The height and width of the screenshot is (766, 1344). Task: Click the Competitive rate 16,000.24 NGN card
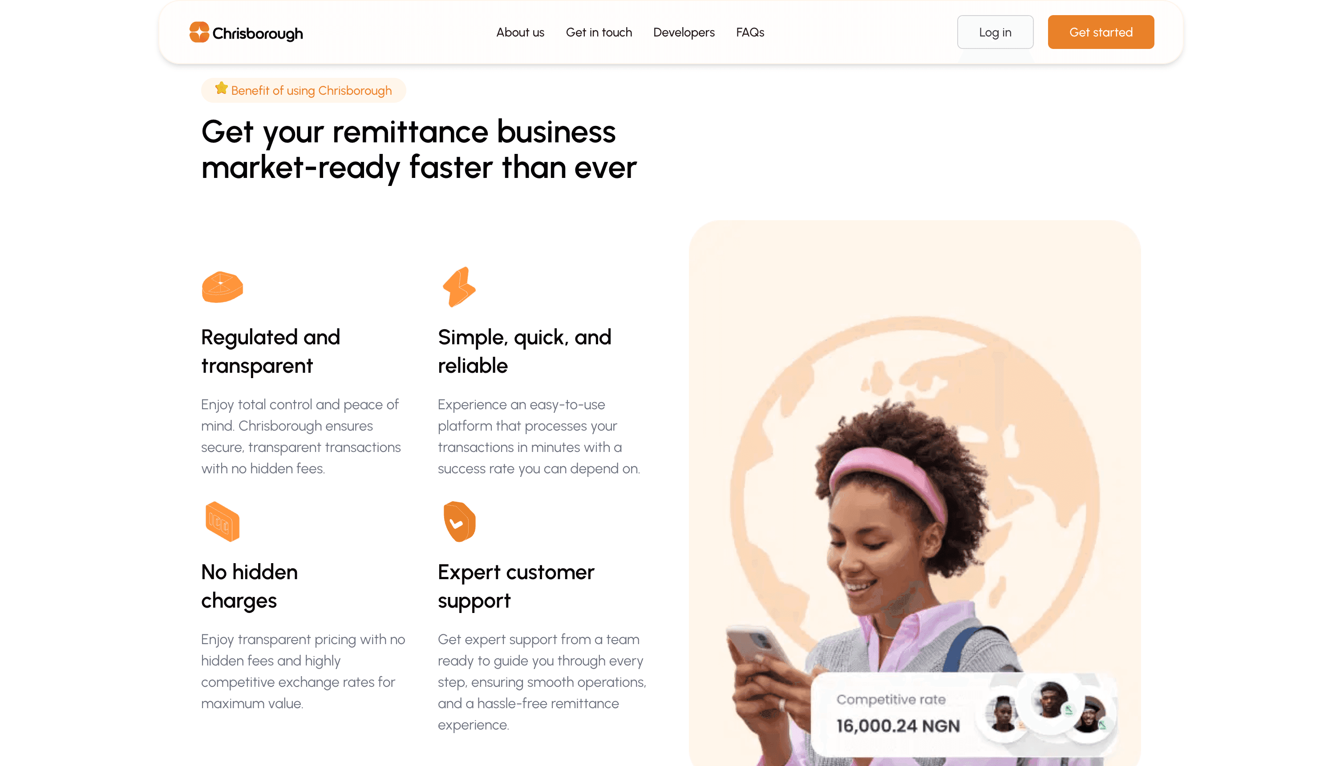[x=964, y=714]
